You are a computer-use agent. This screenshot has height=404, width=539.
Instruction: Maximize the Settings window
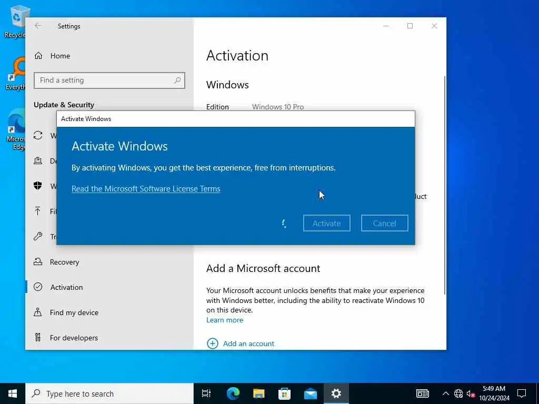410,26
